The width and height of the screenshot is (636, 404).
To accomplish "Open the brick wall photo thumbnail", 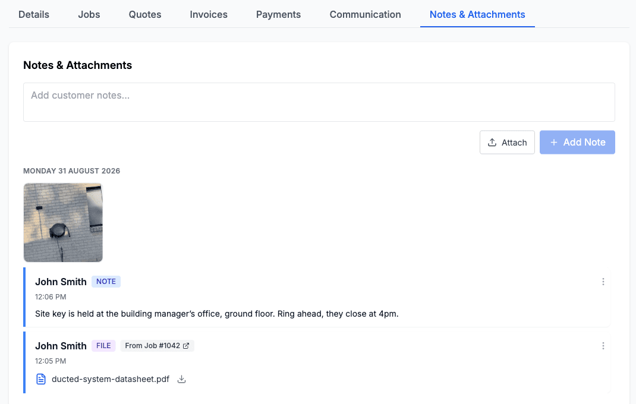I will point(63,222).
